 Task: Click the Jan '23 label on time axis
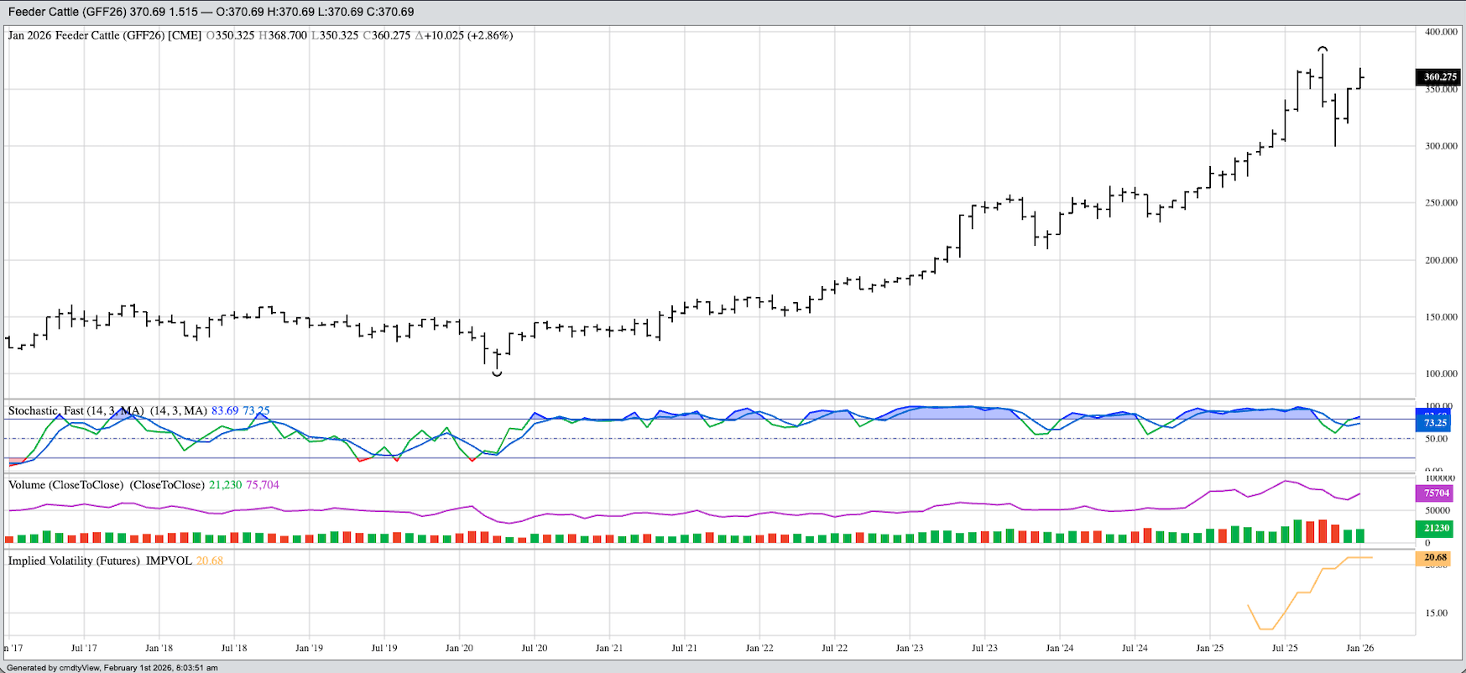pos(909,648)
